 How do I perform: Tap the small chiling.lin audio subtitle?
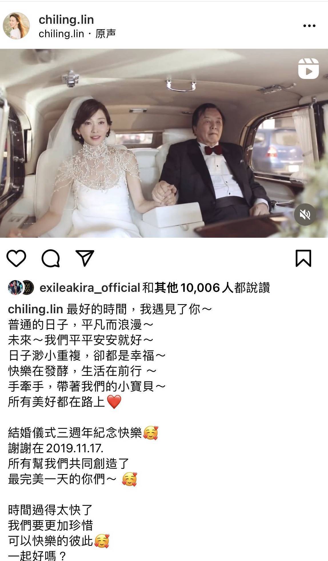pyautogui.click(x=61, y=34)
